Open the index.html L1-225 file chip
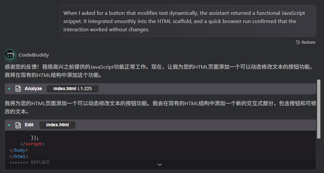This screenshot has width=324, height=173. pyautogui.click(x=73, y=89)
